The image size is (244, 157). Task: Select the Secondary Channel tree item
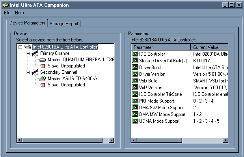(x=59, y=72)
